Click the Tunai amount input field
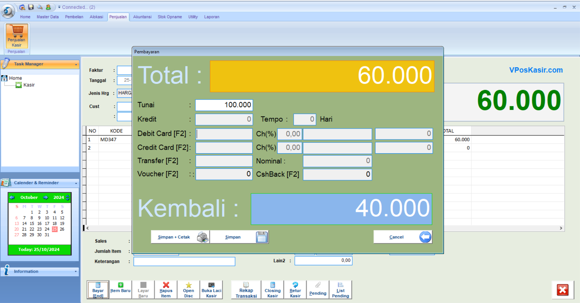Screen dimensions: 580x303 tap(224, 105)
